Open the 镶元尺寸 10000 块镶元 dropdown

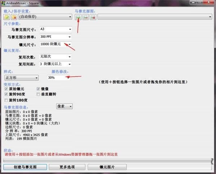pos(56,44)
